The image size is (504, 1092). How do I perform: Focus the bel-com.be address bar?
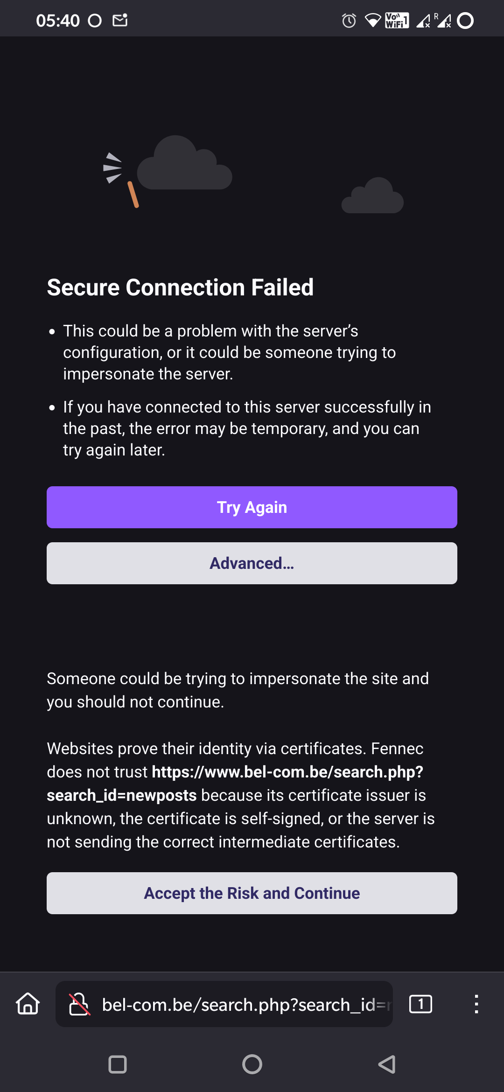coord(245,1004)
